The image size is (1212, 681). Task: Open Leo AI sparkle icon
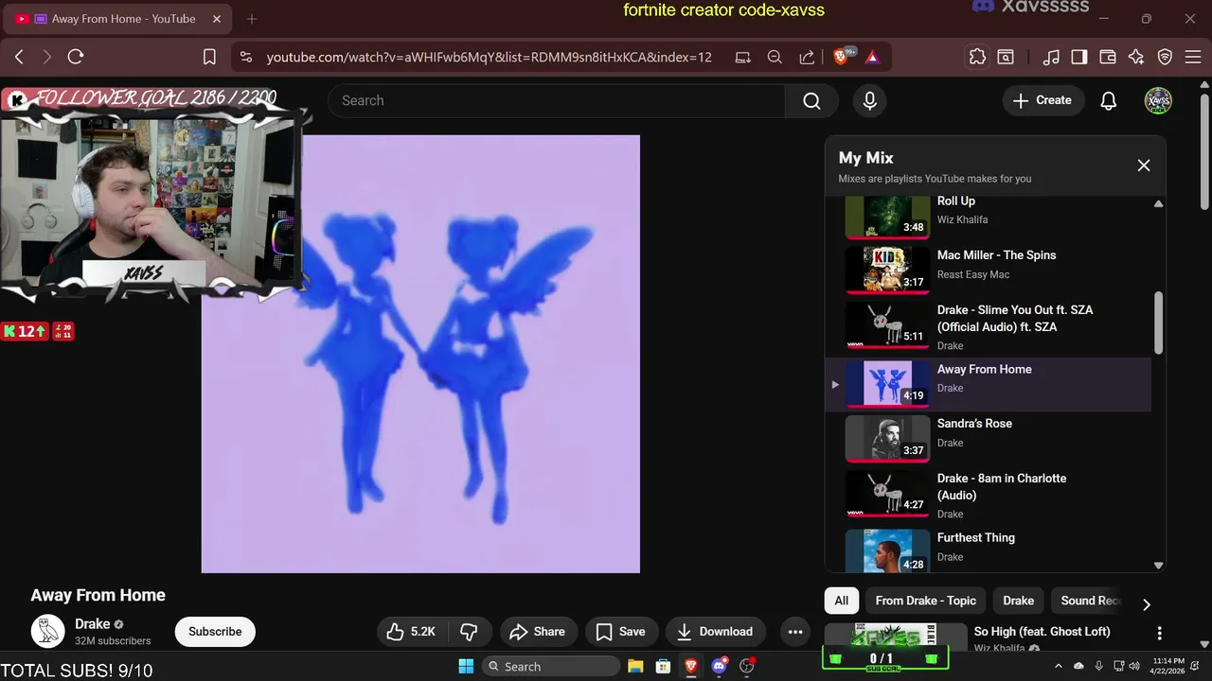click(1136, 57)
